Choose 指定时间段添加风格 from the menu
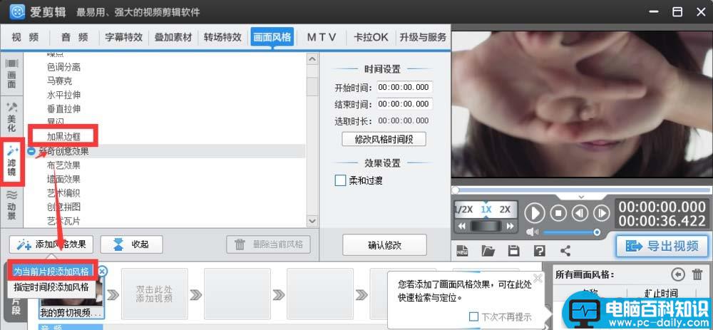713x330 pixels. (51, 287)
